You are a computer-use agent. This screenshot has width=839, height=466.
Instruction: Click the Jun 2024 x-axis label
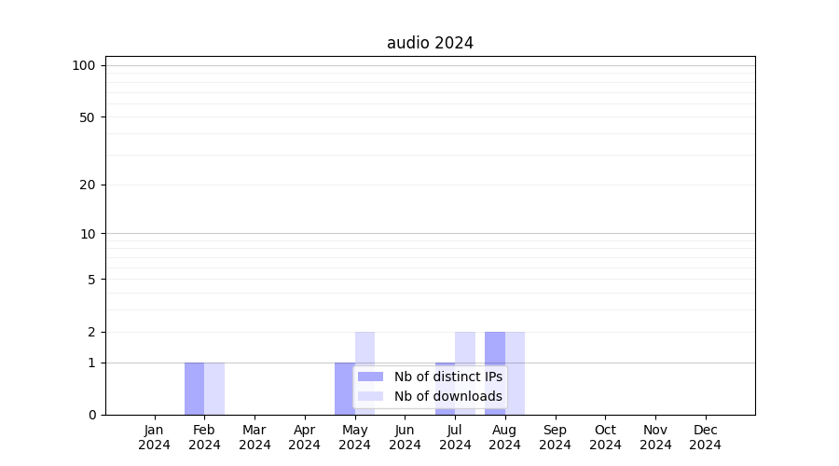[x=405, y=437]
